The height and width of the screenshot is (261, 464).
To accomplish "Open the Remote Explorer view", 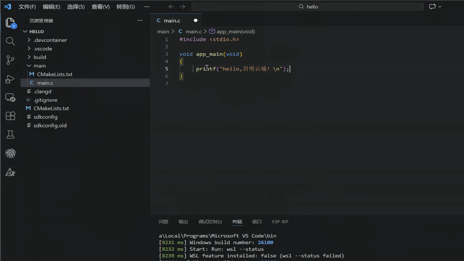I will tap(10, 98).
